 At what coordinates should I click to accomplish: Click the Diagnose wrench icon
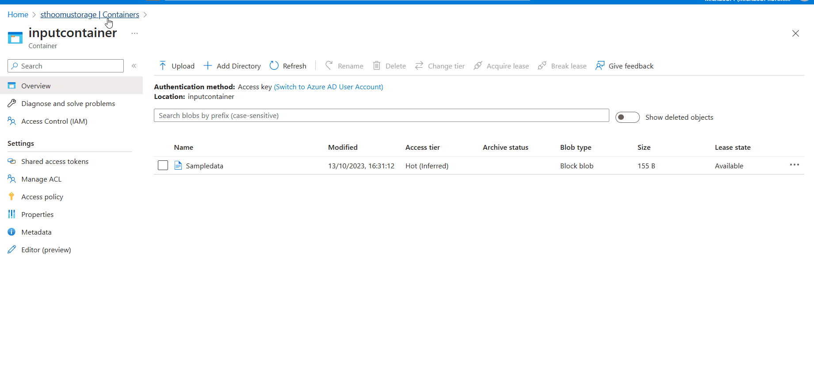[12, 103]
